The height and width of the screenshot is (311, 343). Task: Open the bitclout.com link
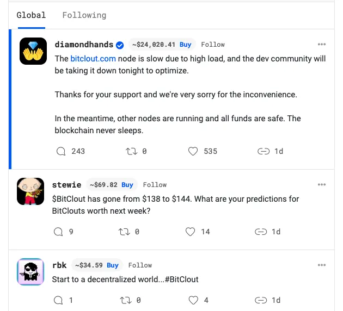tap(93, 58)
